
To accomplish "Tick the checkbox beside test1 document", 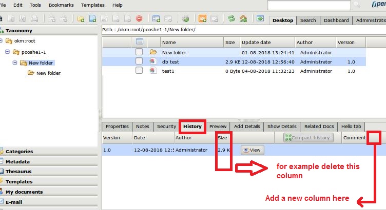I will (x=139, y=71).
